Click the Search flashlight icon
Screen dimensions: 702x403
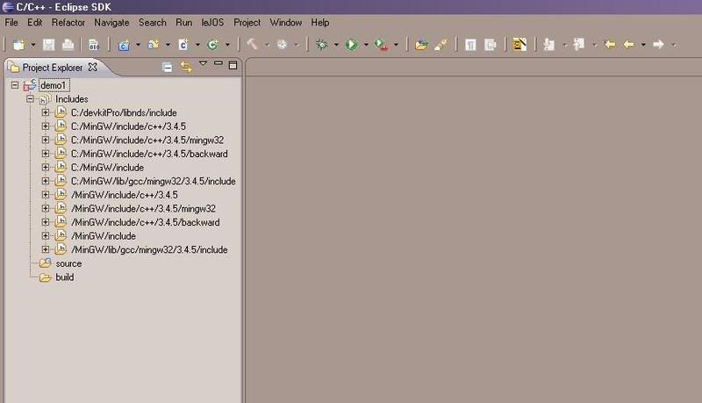click(441, 44)
